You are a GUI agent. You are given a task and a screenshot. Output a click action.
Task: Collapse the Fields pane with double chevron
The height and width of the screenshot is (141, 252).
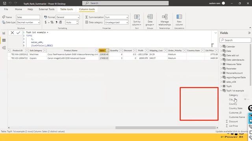pos(249,33)
